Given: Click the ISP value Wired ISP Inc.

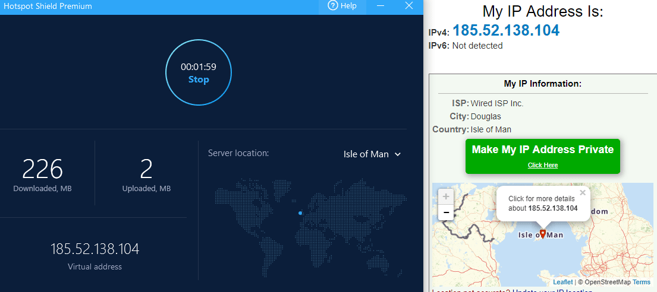Looking at the screenshot, I should pos(497,103).
